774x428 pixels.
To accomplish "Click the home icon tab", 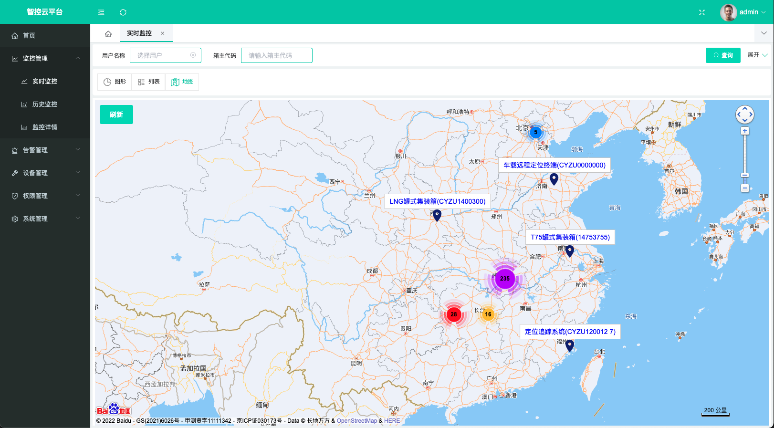I will pyautogui.click(x=108, y=34).
